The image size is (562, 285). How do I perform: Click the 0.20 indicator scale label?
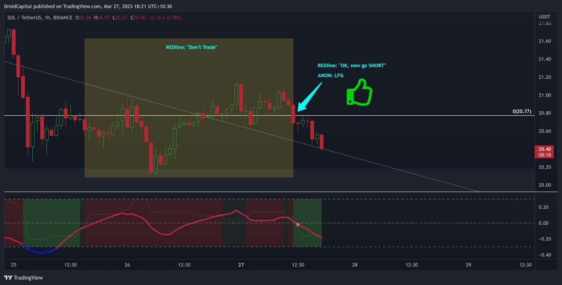coord(543,207)
